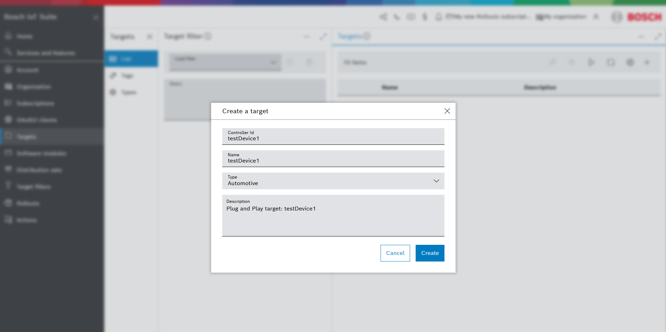Navigate to Rollouts in the sidebar

28,204
